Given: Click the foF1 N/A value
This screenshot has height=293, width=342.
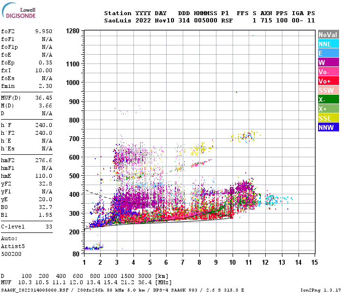Looking at the screenshot, I should point(47,39).
